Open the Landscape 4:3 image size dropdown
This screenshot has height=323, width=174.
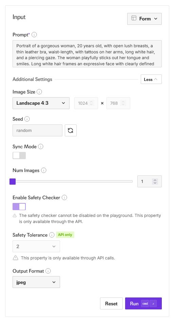[x=41, y=103]
